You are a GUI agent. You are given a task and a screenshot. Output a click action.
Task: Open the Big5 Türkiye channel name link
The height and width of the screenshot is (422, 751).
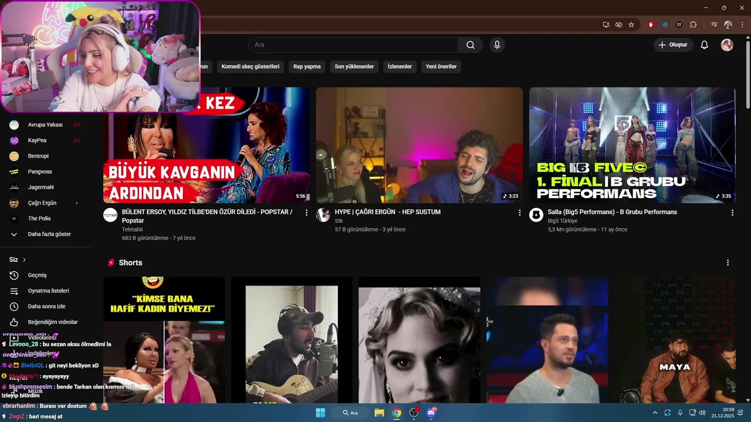[x=563, y=221]
